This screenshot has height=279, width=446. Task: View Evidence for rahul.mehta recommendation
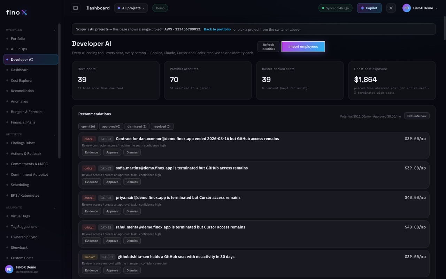point(91,241)
